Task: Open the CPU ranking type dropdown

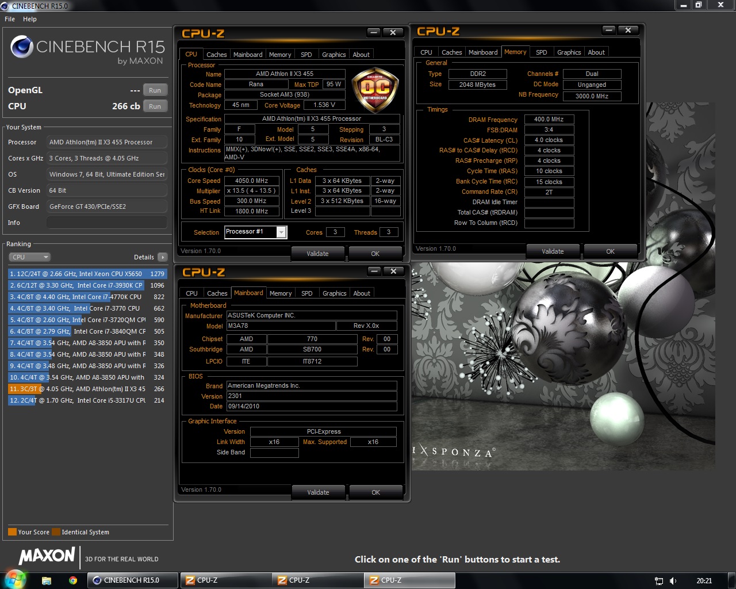Action: [29, 257]
